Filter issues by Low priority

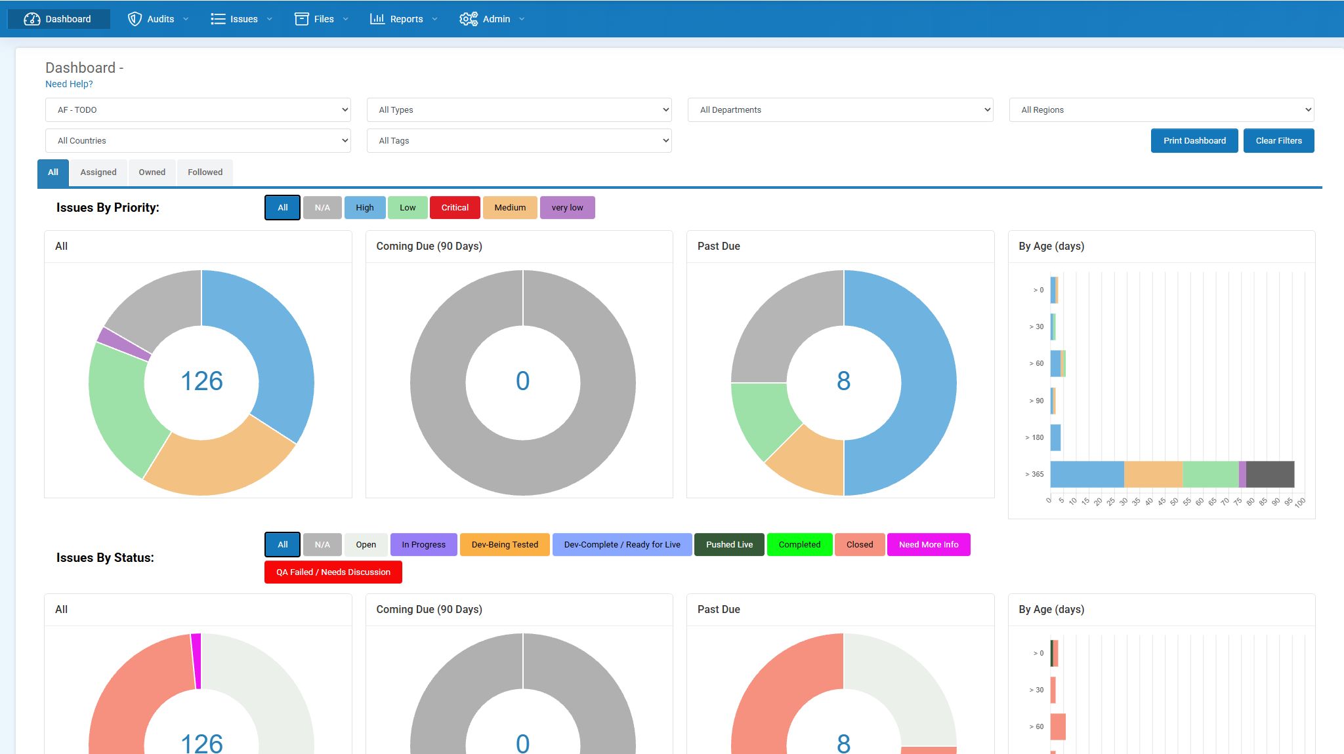tap(408, 208)
